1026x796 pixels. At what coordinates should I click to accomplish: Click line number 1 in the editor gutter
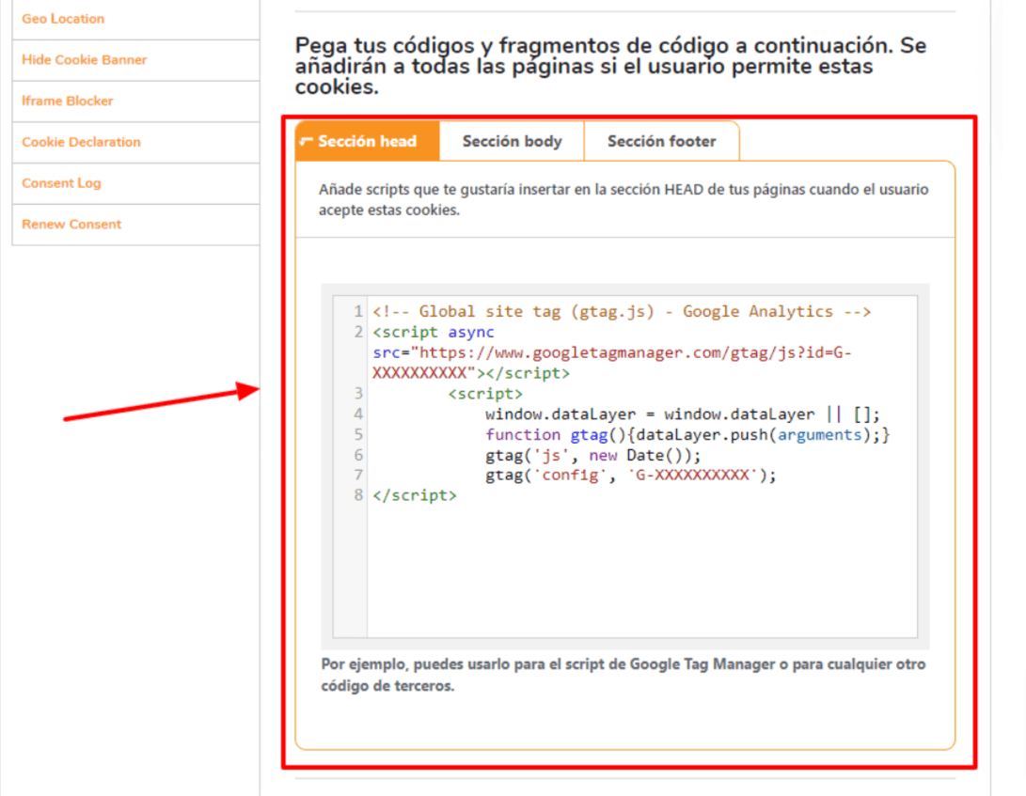(x=358, y=311)
